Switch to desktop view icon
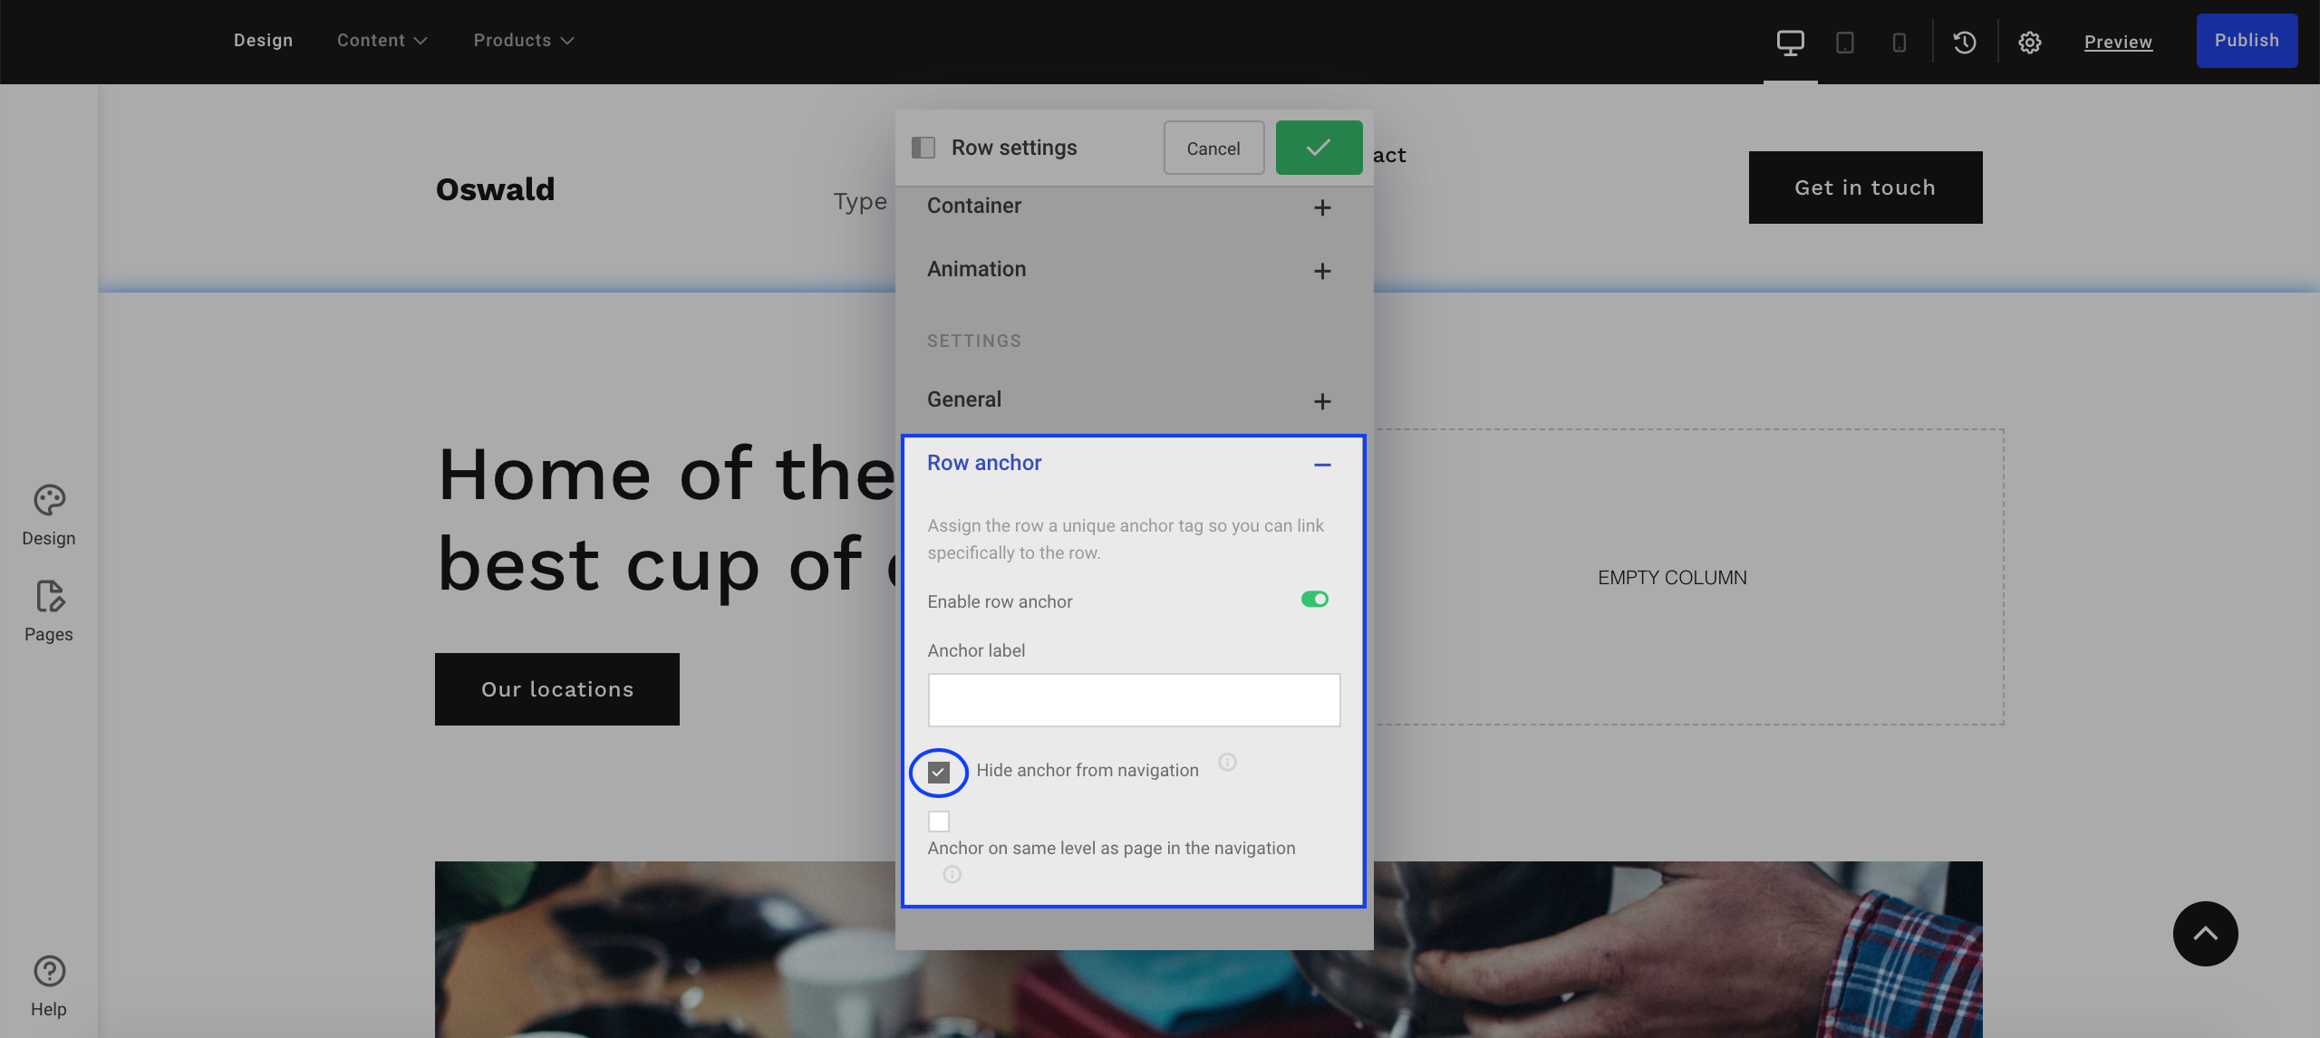Screen dimensions: 2320x1038 (1790, 42)
